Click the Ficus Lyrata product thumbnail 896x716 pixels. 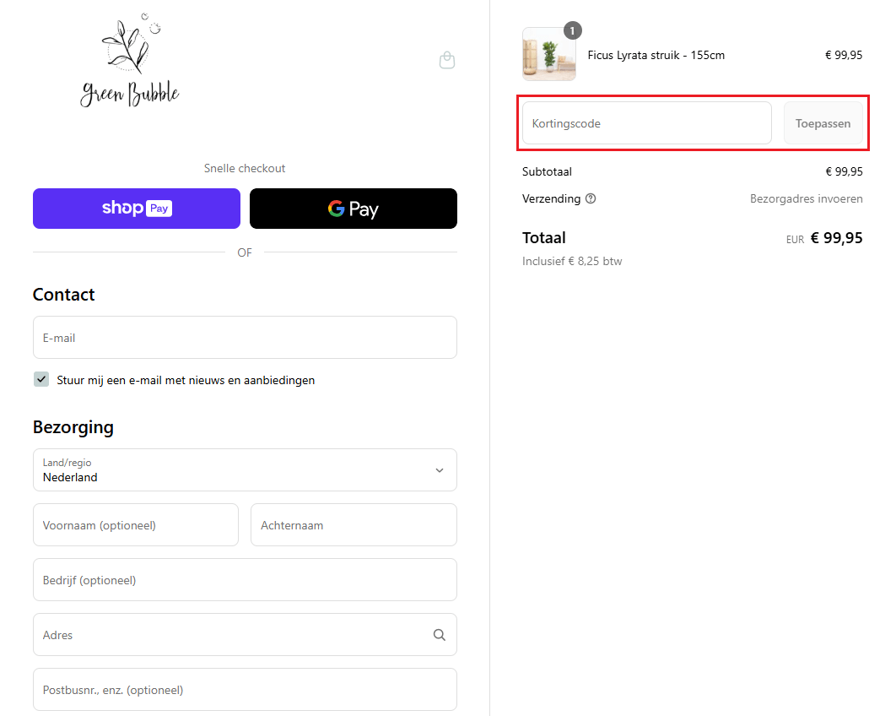(x=548, y=55)
